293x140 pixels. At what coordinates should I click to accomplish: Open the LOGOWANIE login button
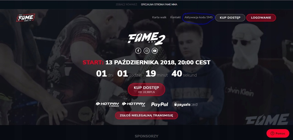(x=261, y=18)
